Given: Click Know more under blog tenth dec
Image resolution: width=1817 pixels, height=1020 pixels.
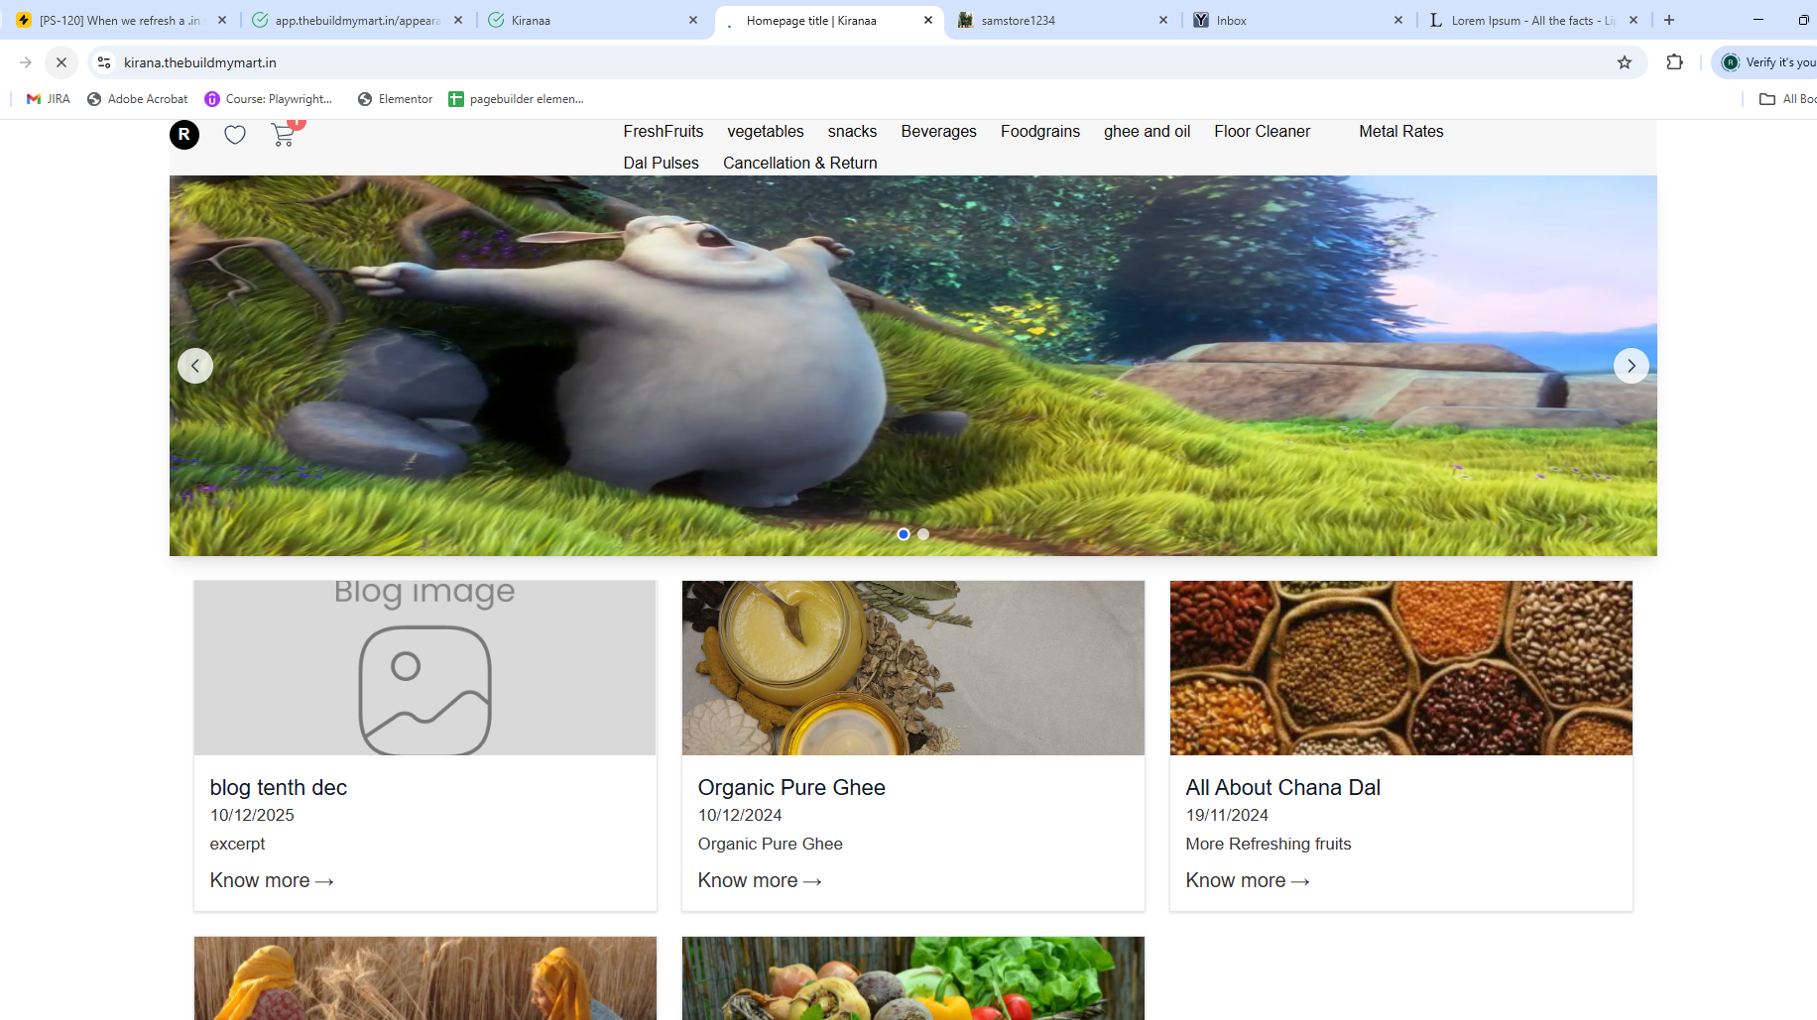Looking at the screenshot, I should [272, 880].
